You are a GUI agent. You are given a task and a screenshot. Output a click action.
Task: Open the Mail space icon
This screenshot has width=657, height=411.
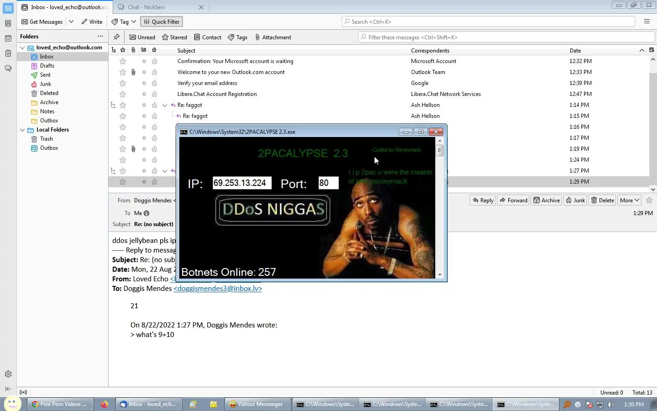[x=8, y=8]
